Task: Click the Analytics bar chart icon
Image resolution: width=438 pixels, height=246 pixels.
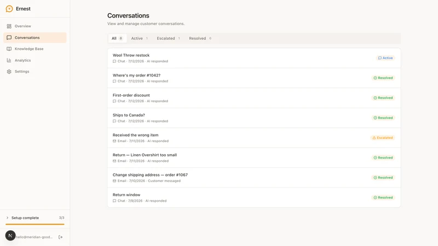Action: pyautogui.click(x=9, y=60)
